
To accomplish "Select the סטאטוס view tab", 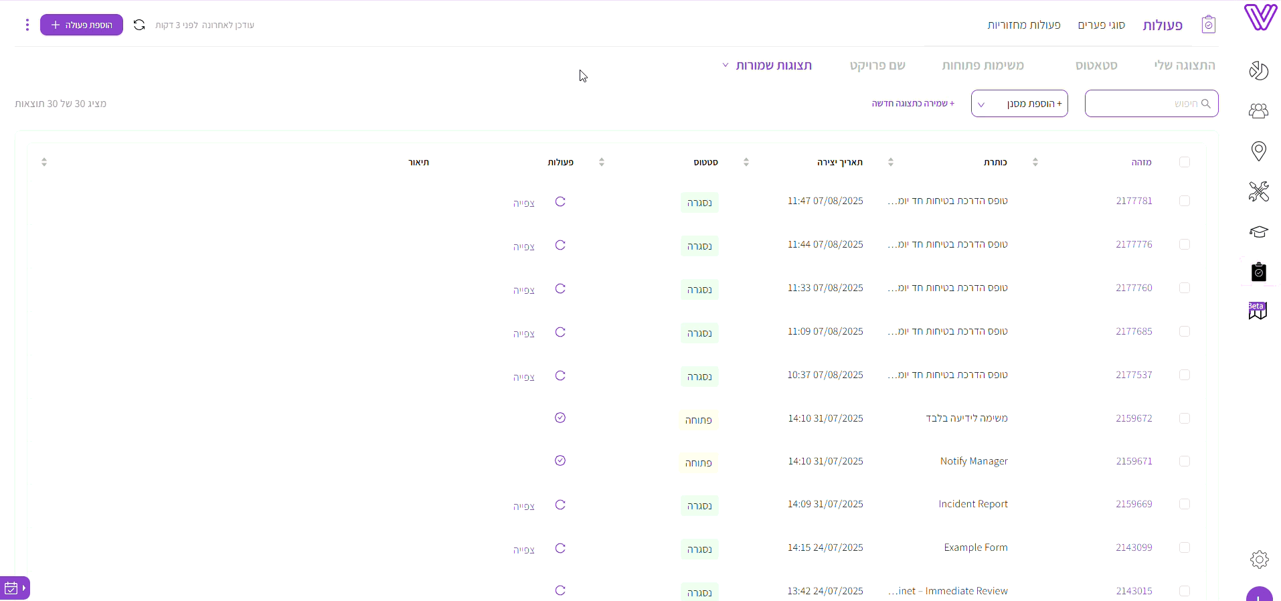I will pos(1096,65).
